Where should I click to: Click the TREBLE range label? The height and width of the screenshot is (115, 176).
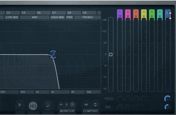88,17
